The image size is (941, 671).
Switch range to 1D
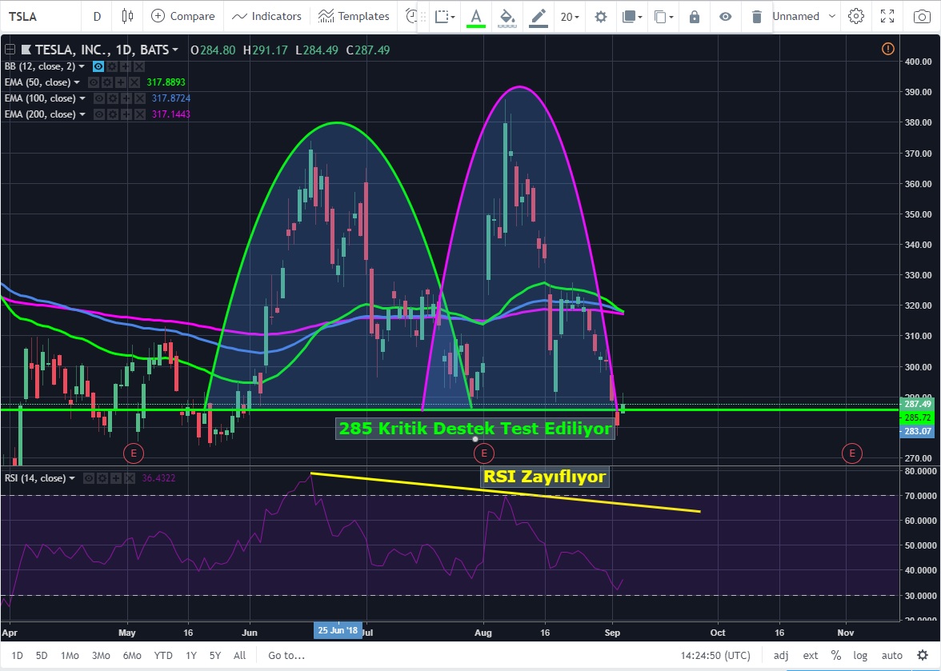pyautogui.click(x=18, y=656)
